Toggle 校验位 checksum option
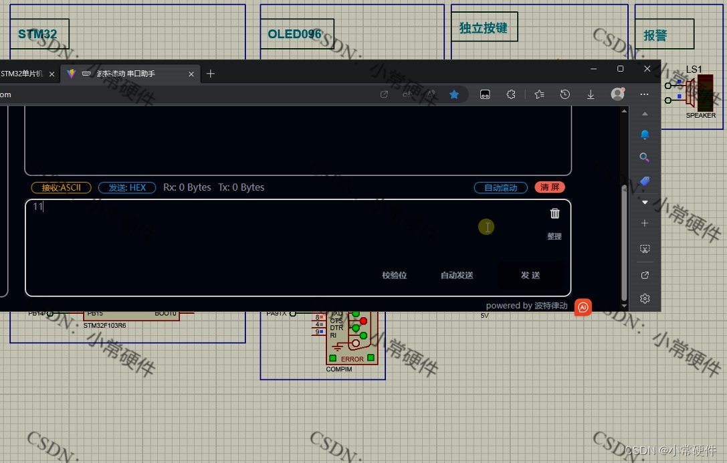Viewport: 727px width, 463px height. (394, 275)
